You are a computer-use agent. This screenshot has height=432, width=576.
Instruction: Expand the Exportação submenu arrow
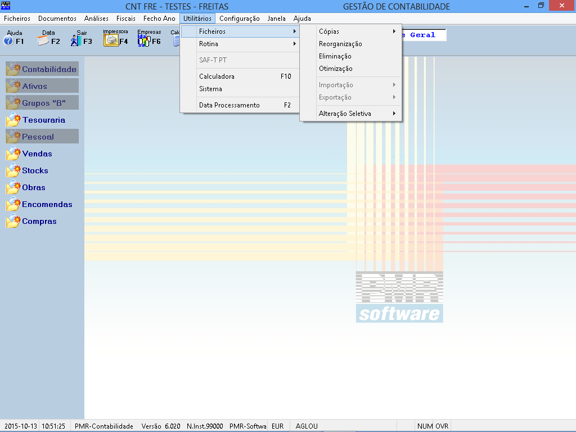click(x=394, y=97)
